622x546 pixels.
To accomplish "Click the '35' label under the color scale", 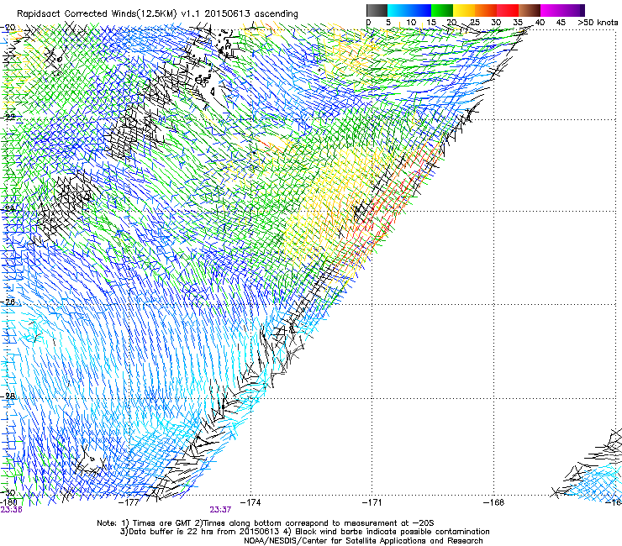I will pos(518,22).
